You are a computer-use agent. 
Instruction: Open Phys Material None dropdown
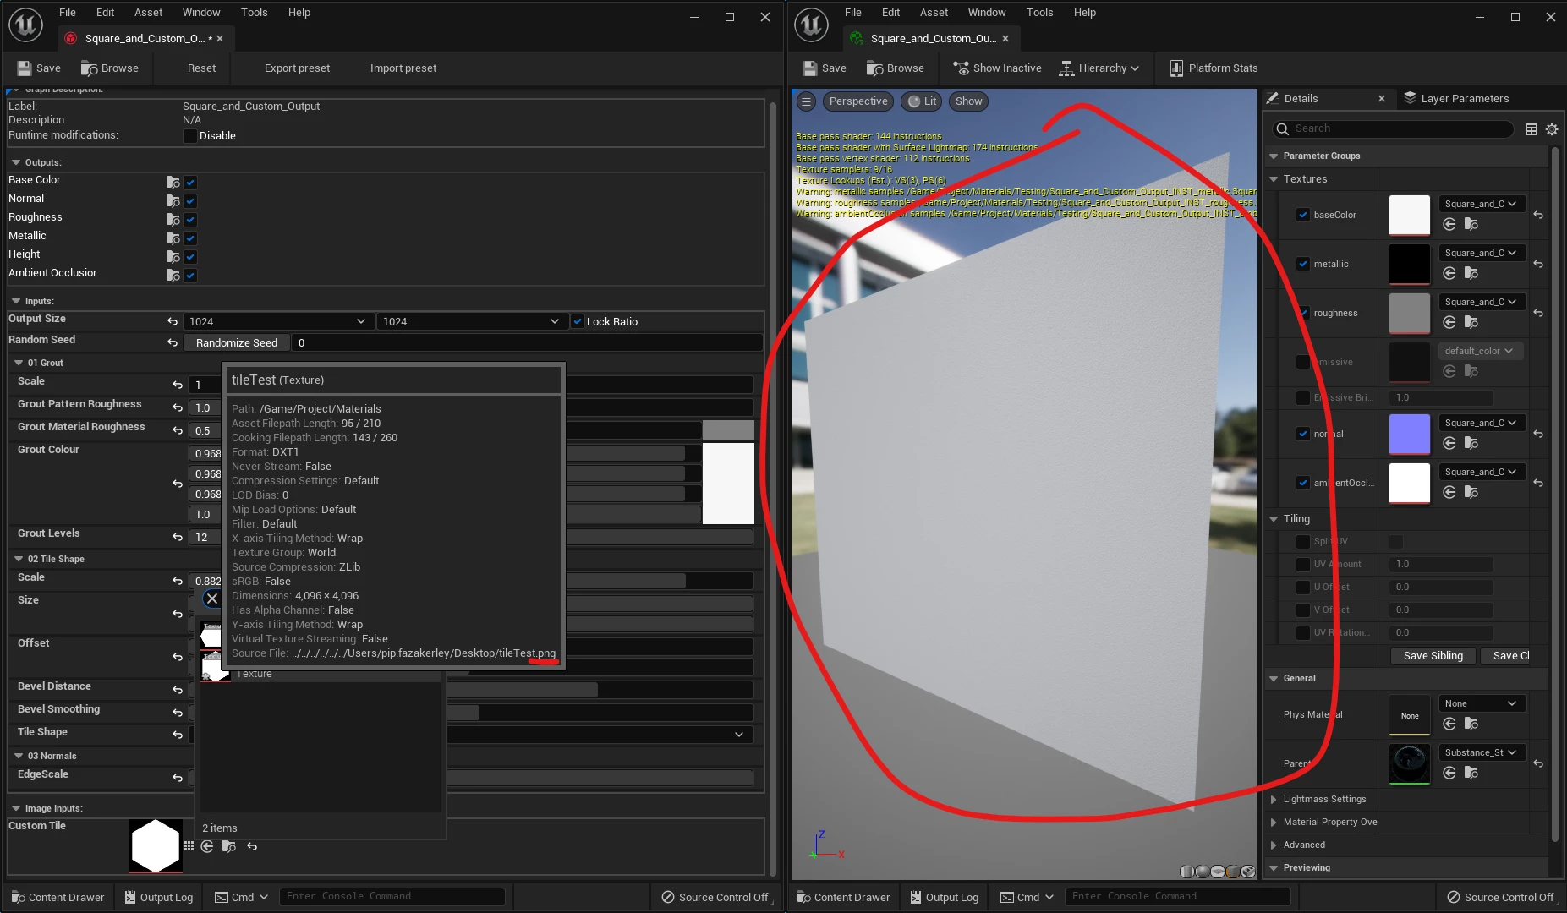tap(1482, 703)
